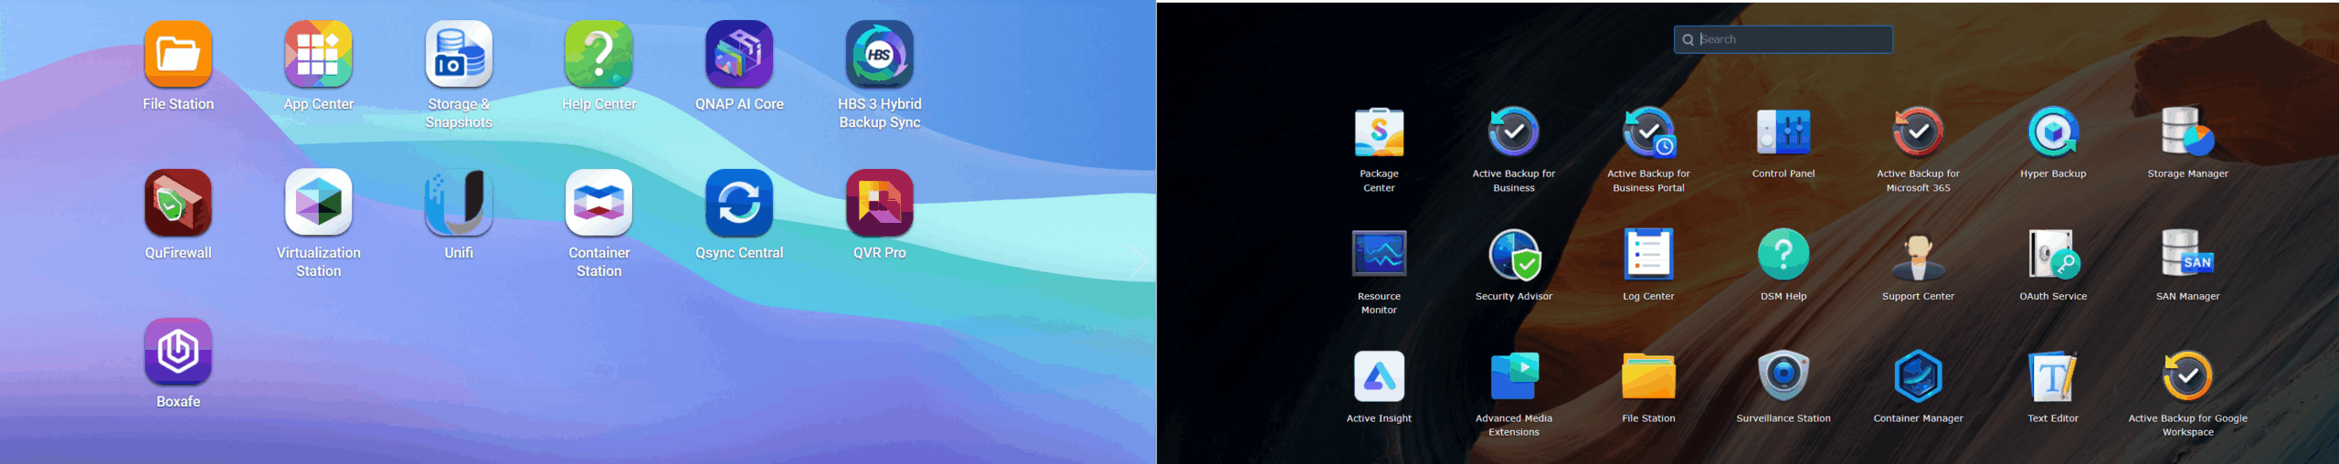Open DSM Help
The width and height of the screenshot is (2339, 464).
1783,254
